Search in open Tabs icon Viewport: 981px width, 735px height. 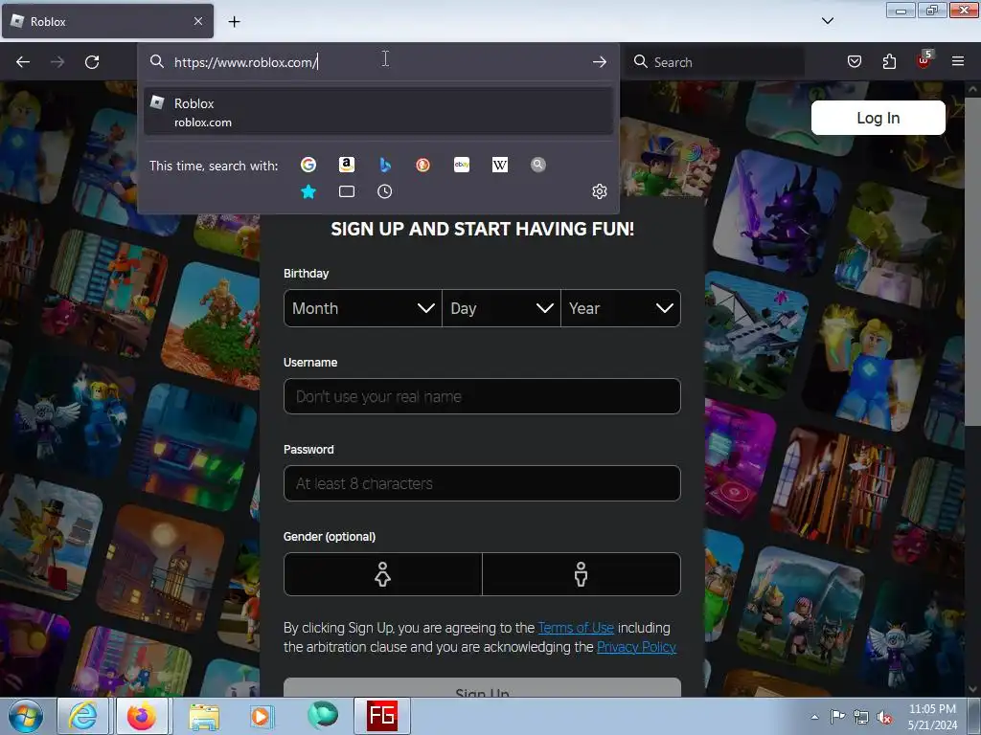pyautogui.click(x=347, y=191)
